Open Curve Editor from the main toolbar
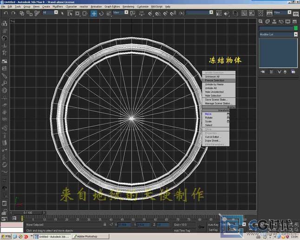The image size is (300, 240). pos(244,13)
